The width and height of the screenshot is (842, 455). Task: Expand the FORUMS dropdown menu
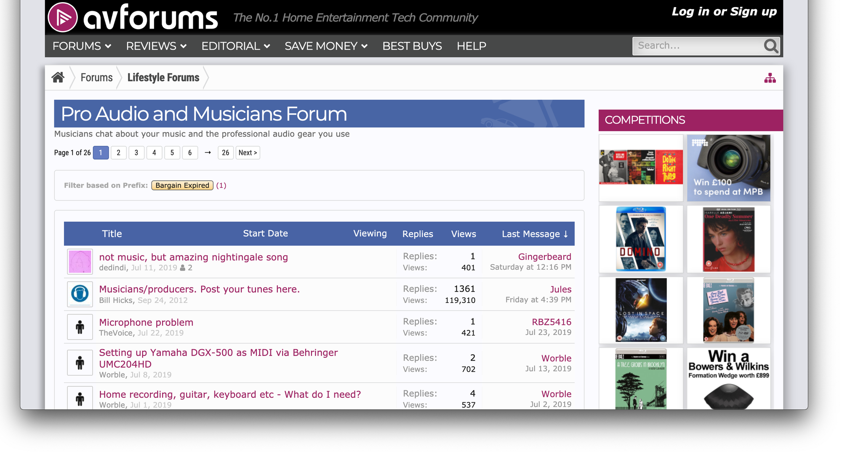point(82,46)
